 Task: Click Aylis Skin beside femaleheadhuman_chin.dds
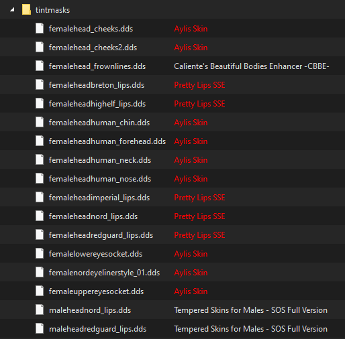pos(191,123)
